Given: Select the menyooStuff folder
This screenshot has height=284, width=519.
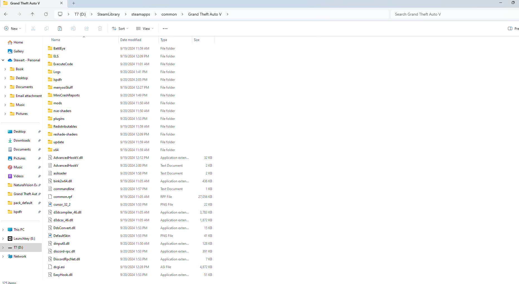Looking at the screenshot, I should coord(63,88).
